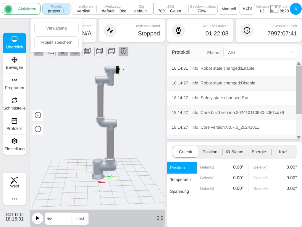The height and width of the screenshot is (227, 302).
Task: Click the Gelenk1 value 0.00°
Action: coord(238,167)
